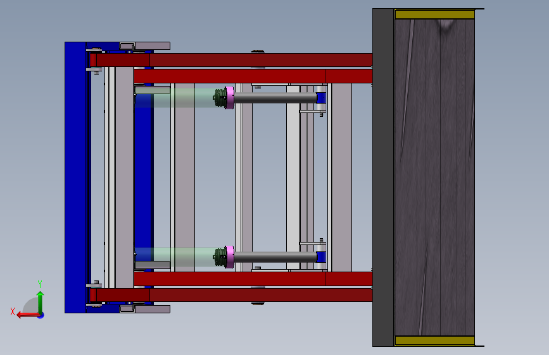549x355 pixels.
Task: Select the upper pink cylinder collar
Action: click(x=230, y=98)
